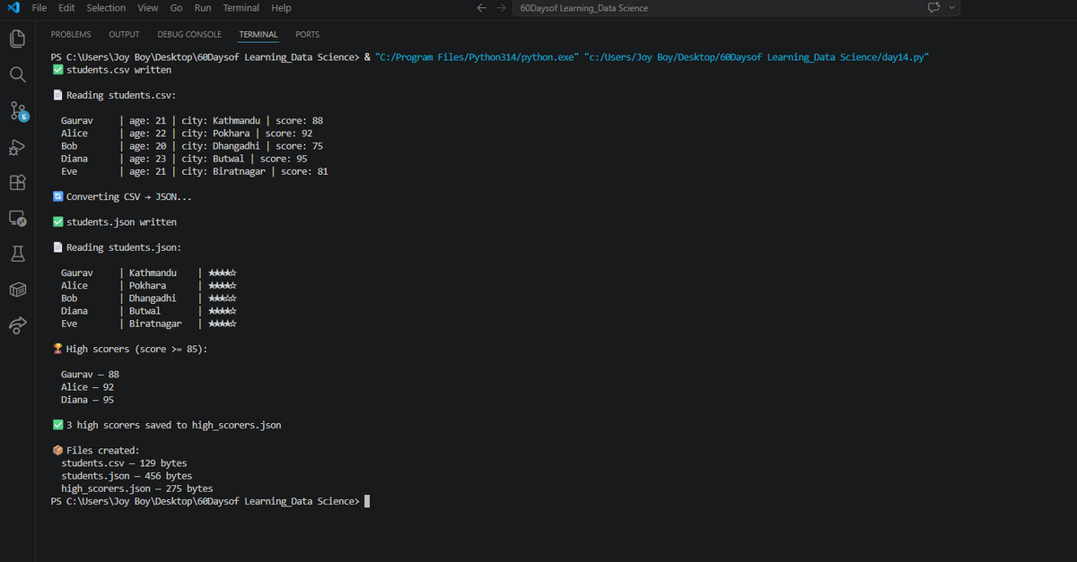
Task: Click the Gaurav Kathmandu star rating row
Action: [x=149, y=272]
